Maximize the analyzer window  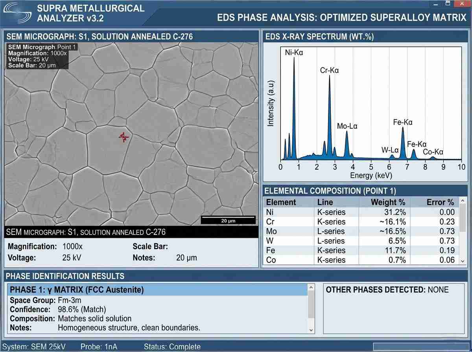tap(448, 4)
